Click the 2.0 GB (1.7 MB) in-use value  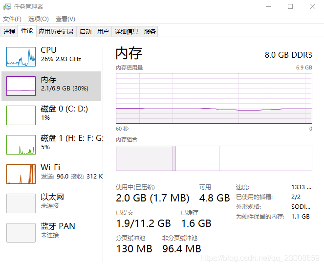(152, 198)
